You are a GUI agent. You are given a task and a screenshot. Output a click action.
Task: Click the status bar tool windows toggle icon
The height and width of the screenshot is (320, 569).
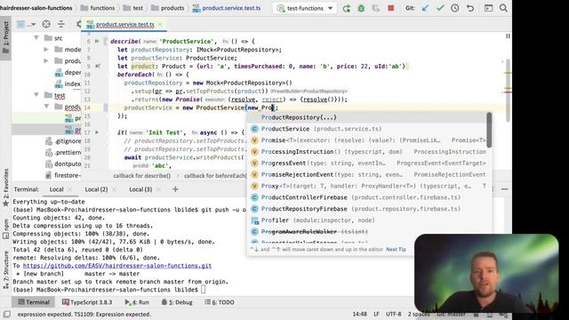[x=6, y=314]
